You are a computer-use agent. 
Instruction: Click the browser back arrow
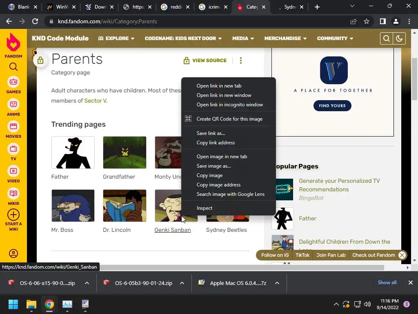coord(9,21)
